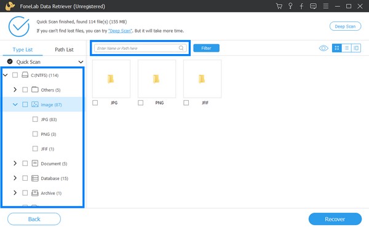Image resolution: width=369 pixels, height=233 pixels.
Task: Click the Deep Scan button
Action: [x=345, y=26]
